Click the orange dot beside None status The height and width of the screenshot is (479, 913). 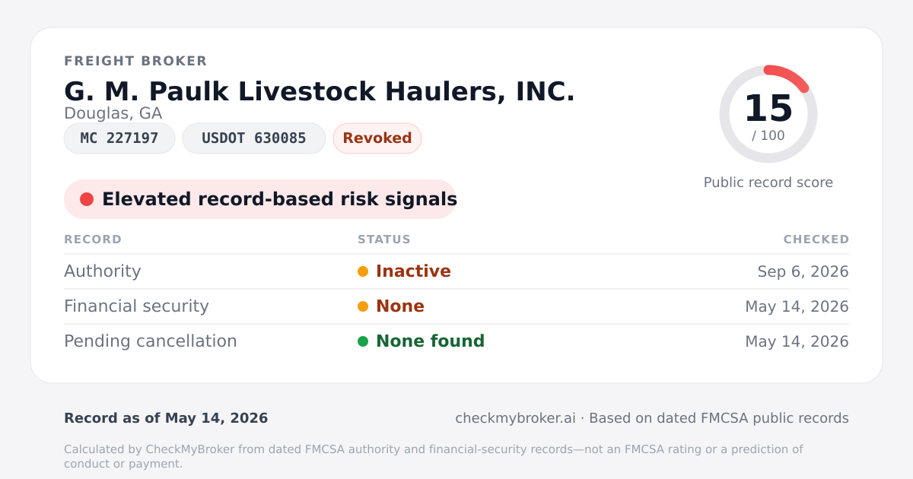(363, 306)
